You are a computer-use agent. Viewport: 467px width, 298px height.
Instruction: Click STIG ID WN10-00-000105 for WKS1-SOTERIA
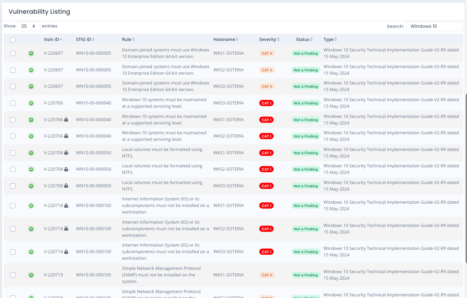(x=94, y=275)
